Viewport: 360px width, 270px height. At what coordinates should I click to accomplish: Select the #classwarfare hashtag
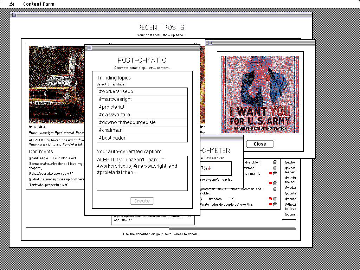142,115
